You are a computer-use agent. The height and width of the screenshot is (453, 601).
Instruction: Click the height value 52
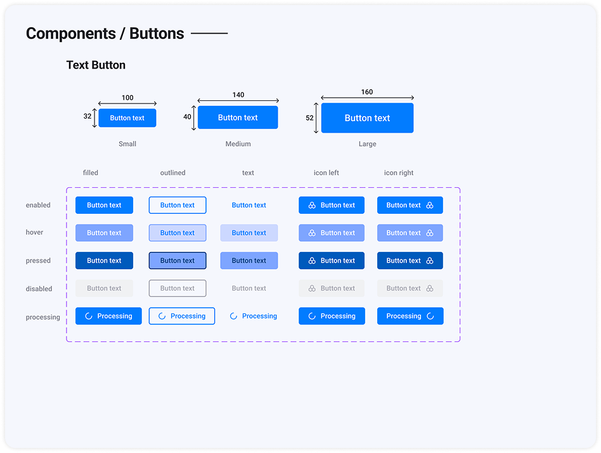tap(310, 118)
